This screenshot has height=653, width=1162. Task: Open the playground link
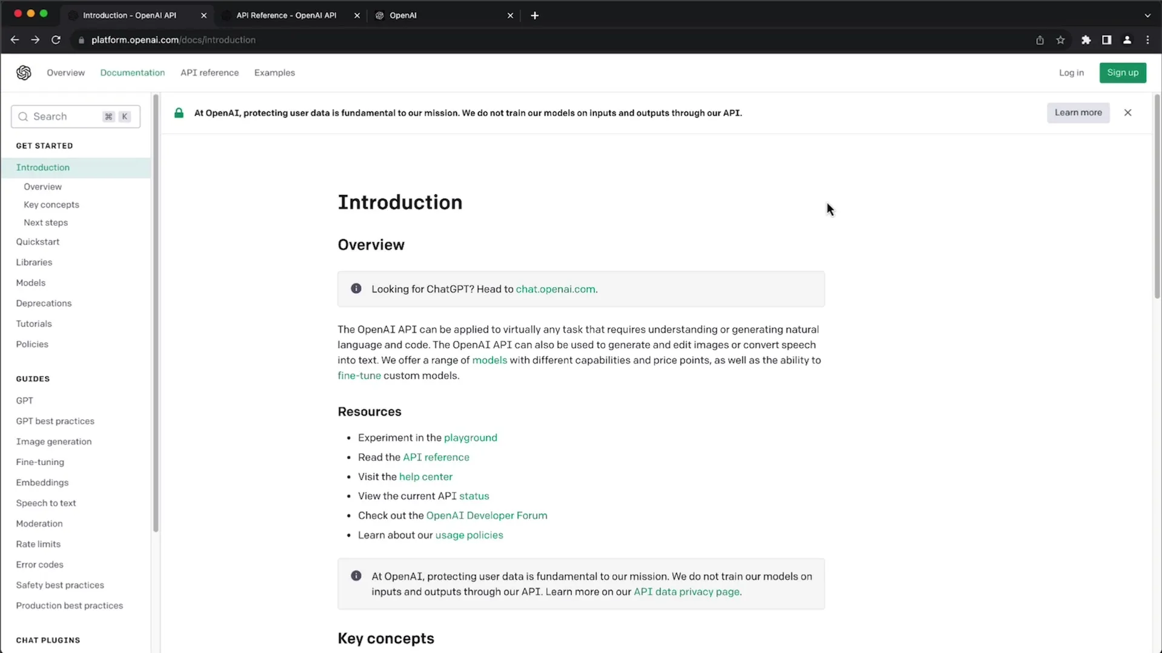tap(471, 437)
